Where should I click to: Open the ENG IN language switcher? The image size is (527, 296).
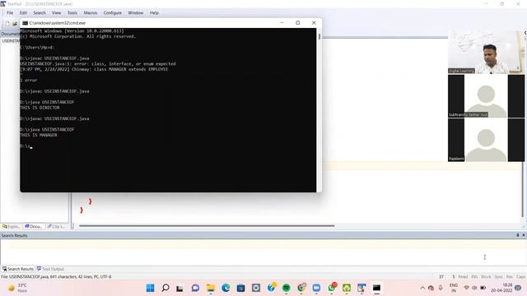coord(454,288)
